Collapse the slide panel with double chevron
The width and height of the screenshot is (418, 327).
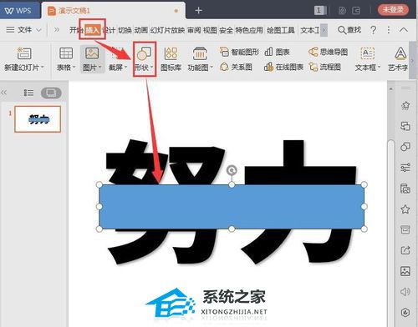click(x=4, y=93)
